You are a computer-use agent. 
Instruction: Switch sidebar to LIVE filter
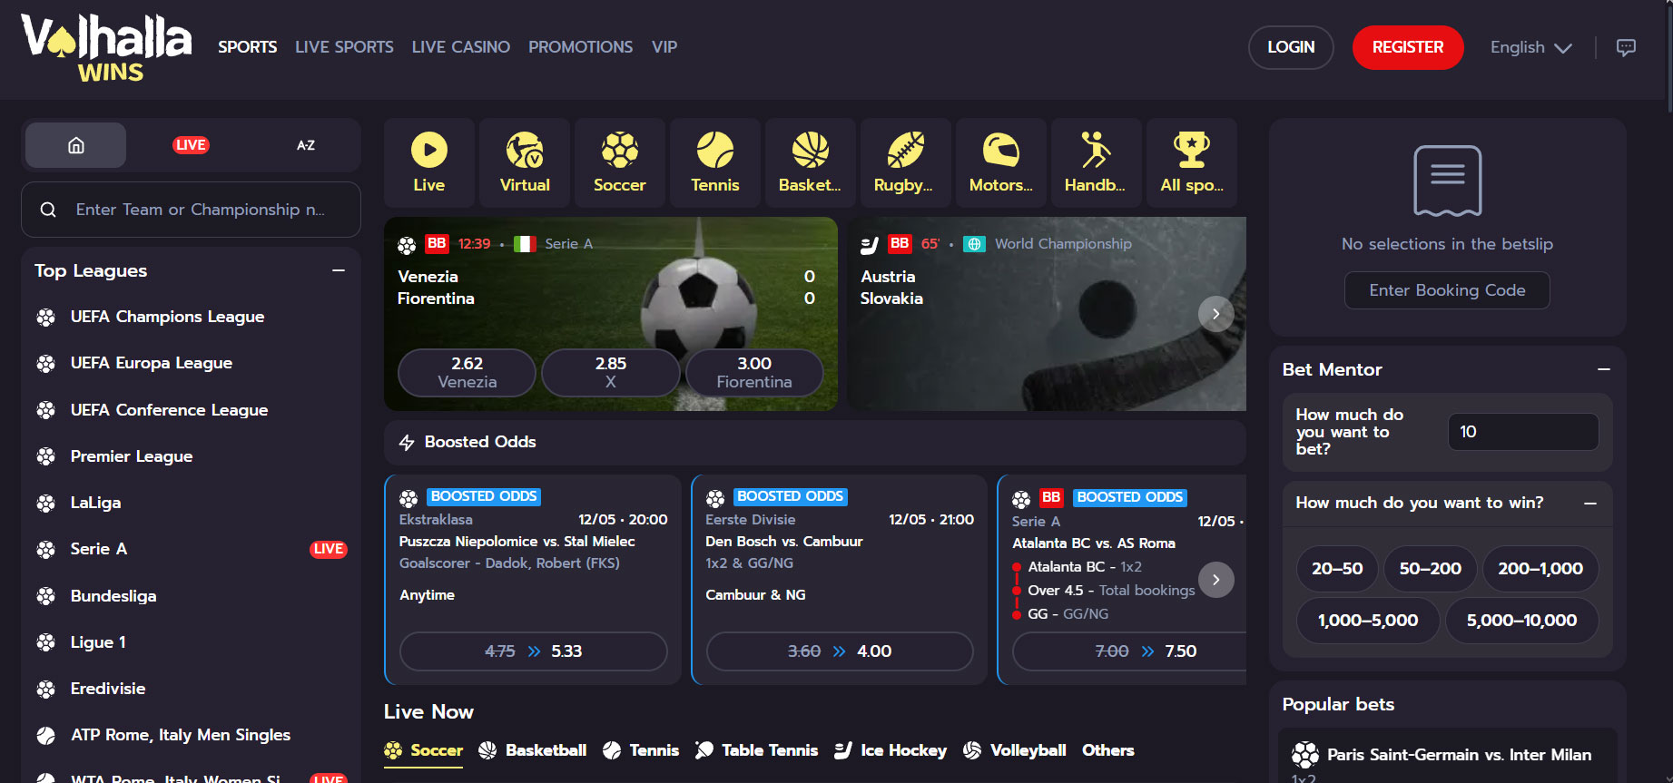click(191, 145)
